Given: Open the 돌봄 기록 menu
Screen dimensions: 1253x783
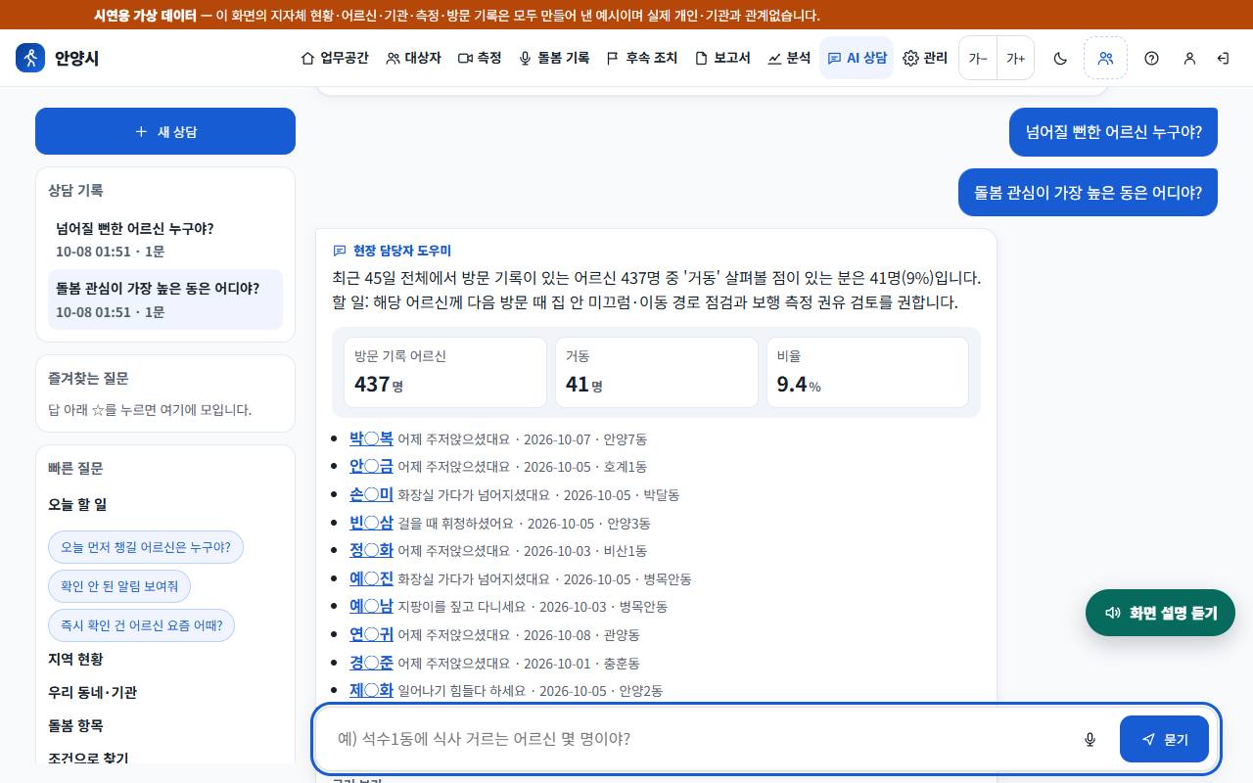Looking at the screenshot, I should (554, 58).
